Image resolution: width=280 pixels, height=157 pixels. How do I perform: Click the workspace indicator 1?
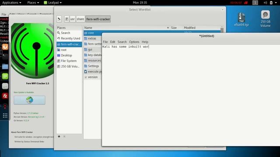tap(255, 3)
